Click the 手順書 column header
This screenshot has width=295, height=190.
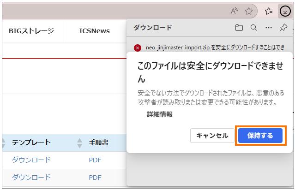tap(98, 143)
